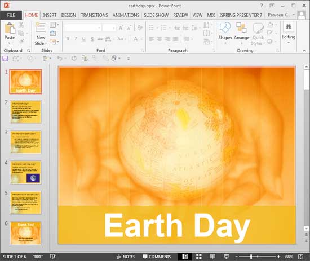310x261 pixels.
Task: Toggle Justify paragraph alignment
Action: 175,39
